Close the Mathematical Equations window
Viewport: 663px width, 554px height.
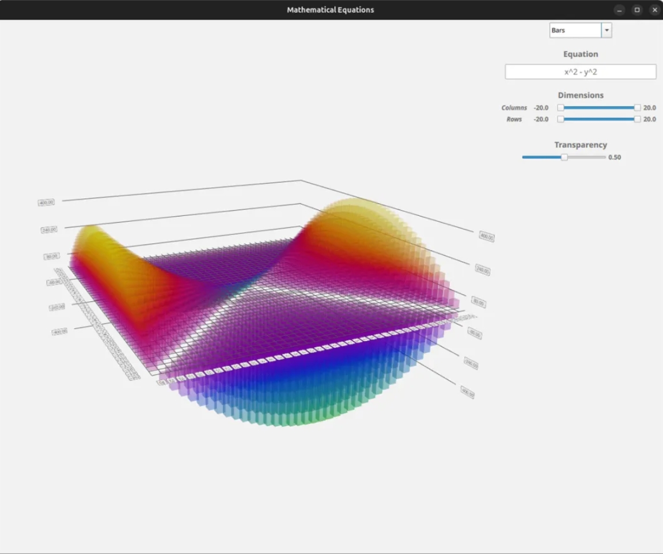coord(654,10)
